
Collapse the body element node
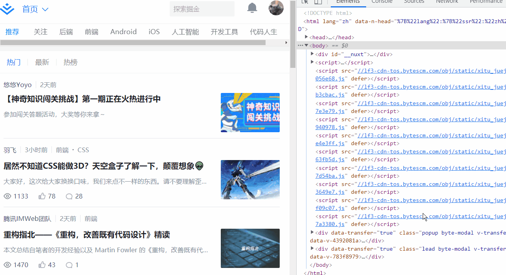point(306,46)
